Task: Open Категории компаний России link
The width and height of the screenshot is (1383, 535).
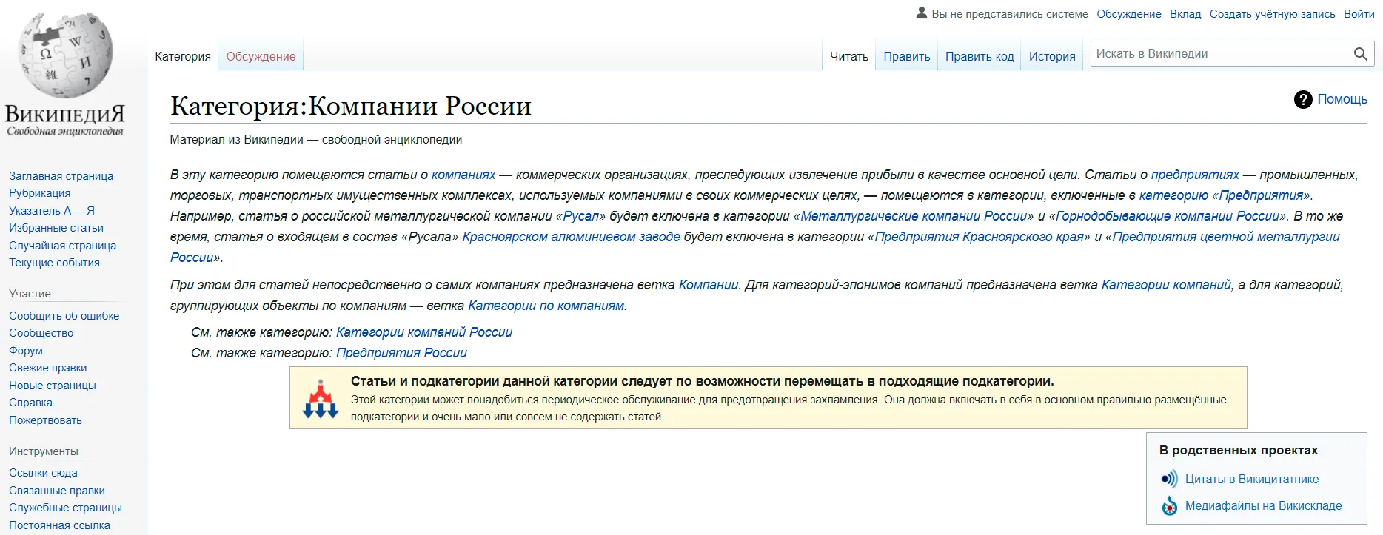Action: pos(424,332)
